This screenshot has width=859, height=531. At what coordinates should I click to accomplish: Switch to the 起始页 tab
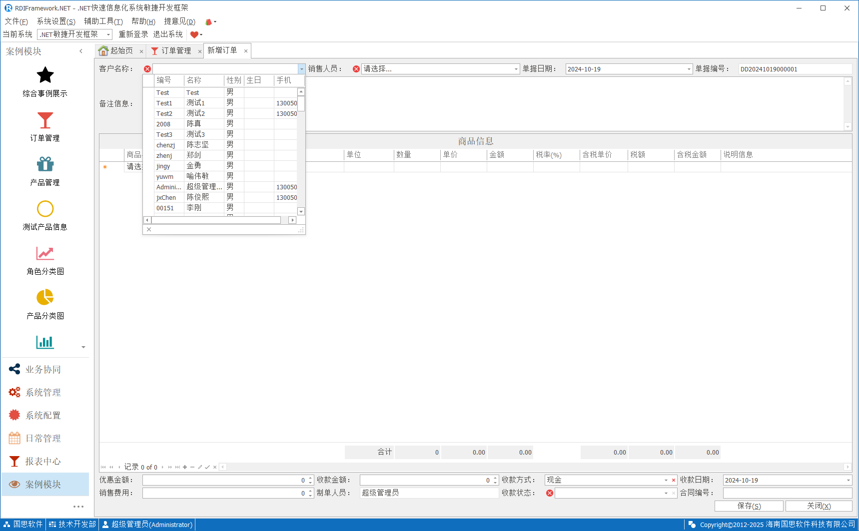pos(120,51)
